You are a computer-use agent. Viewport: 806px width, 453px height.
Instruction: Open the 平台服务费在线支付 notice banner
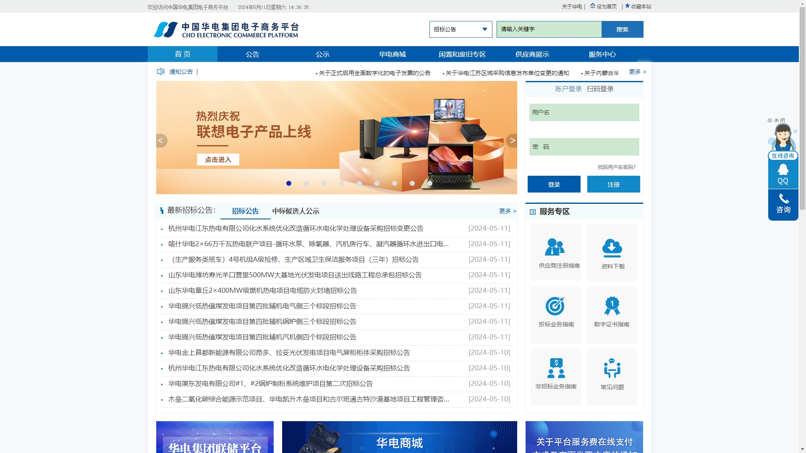click(584, 437)
